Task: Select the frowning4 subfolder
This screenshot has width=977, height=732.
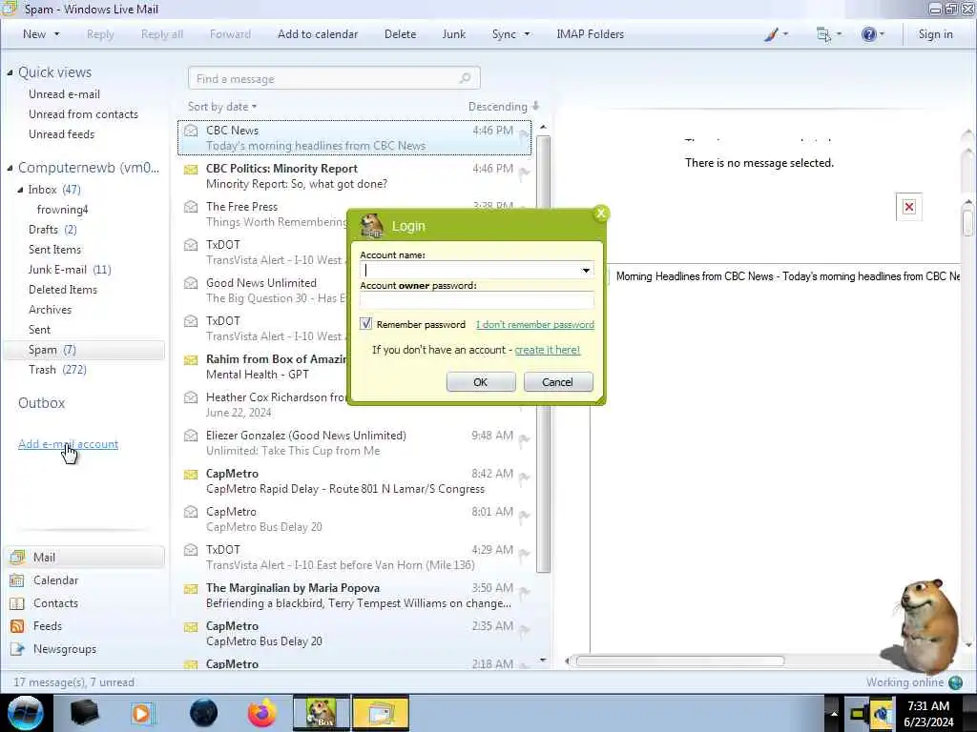Action: point(62,210)
